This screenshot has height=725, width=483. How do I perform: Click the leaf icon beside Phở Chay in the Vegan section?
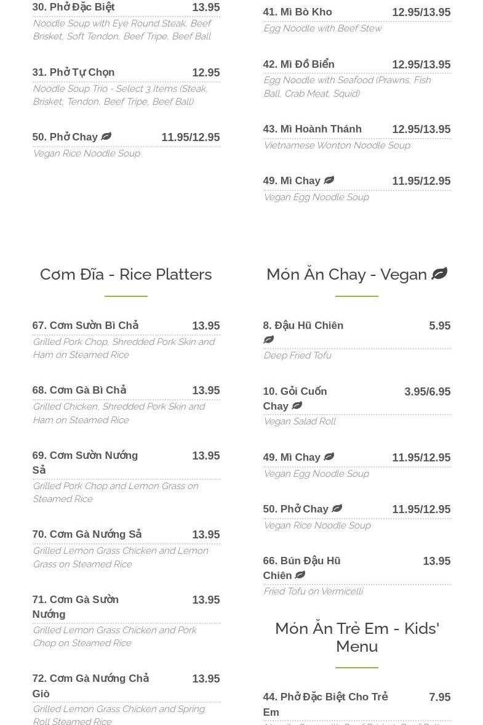pos(337,509)
